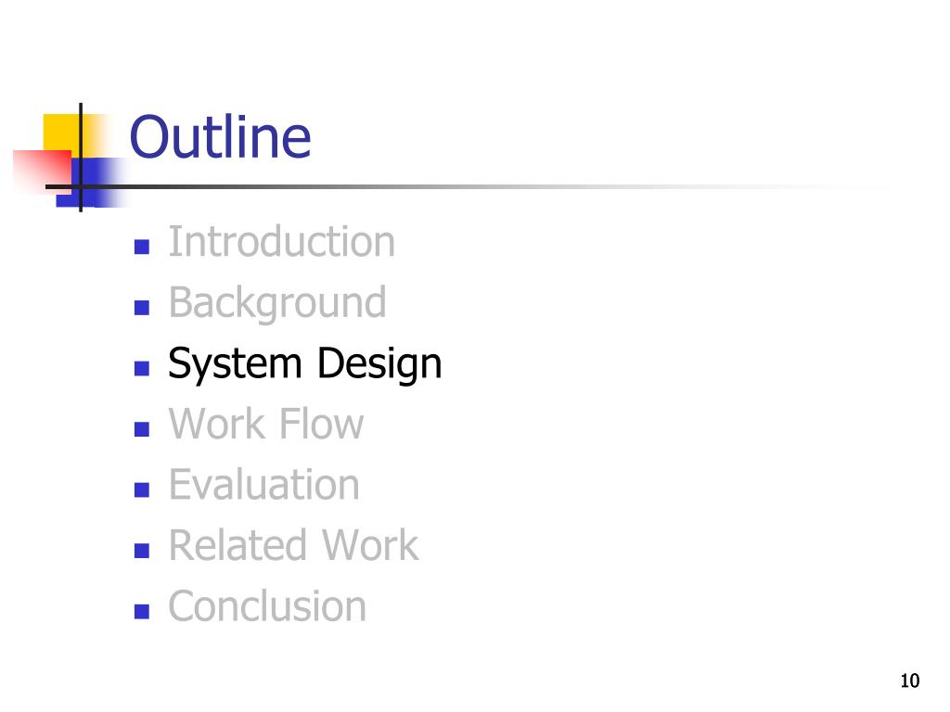Click the blue bullet beside Related Work
The width and height of the screenshot is (950, 712).
[x=142, y=551]
